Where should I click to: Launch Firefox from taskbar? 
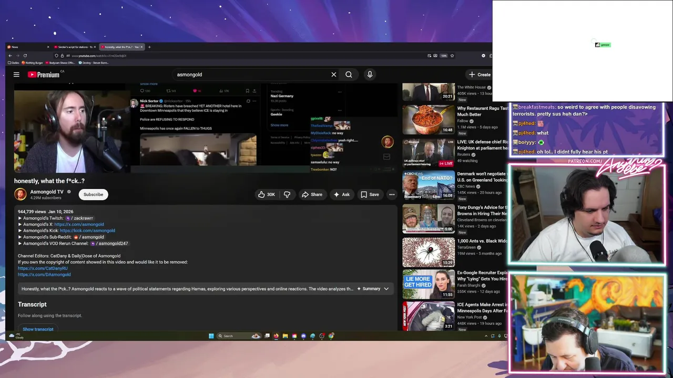(276, 336)
